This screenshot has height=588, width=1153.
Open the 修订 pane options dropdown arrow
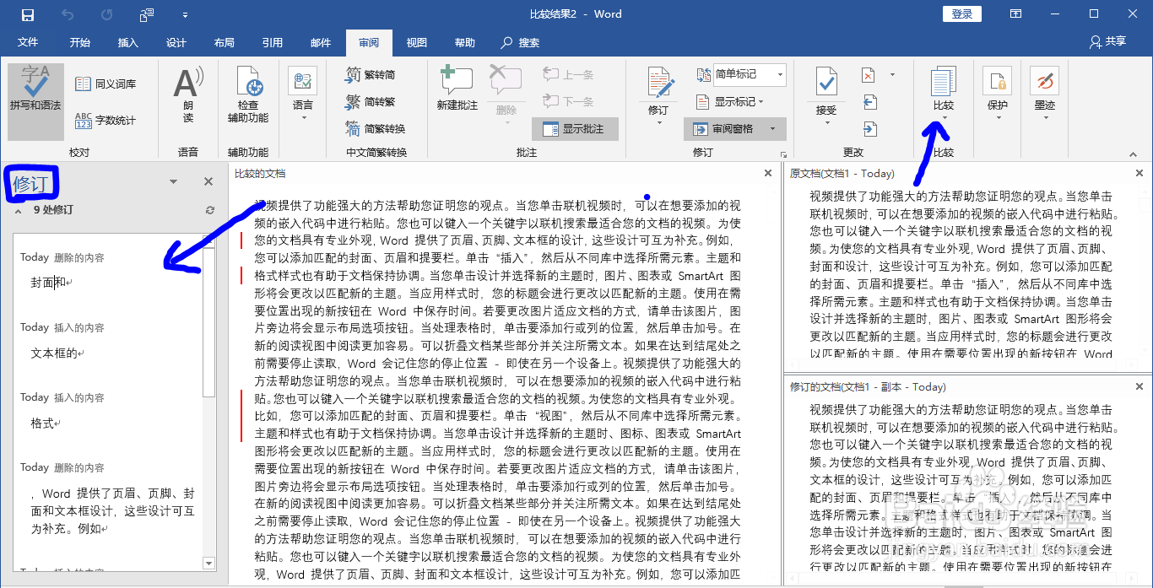coord(173,181)
